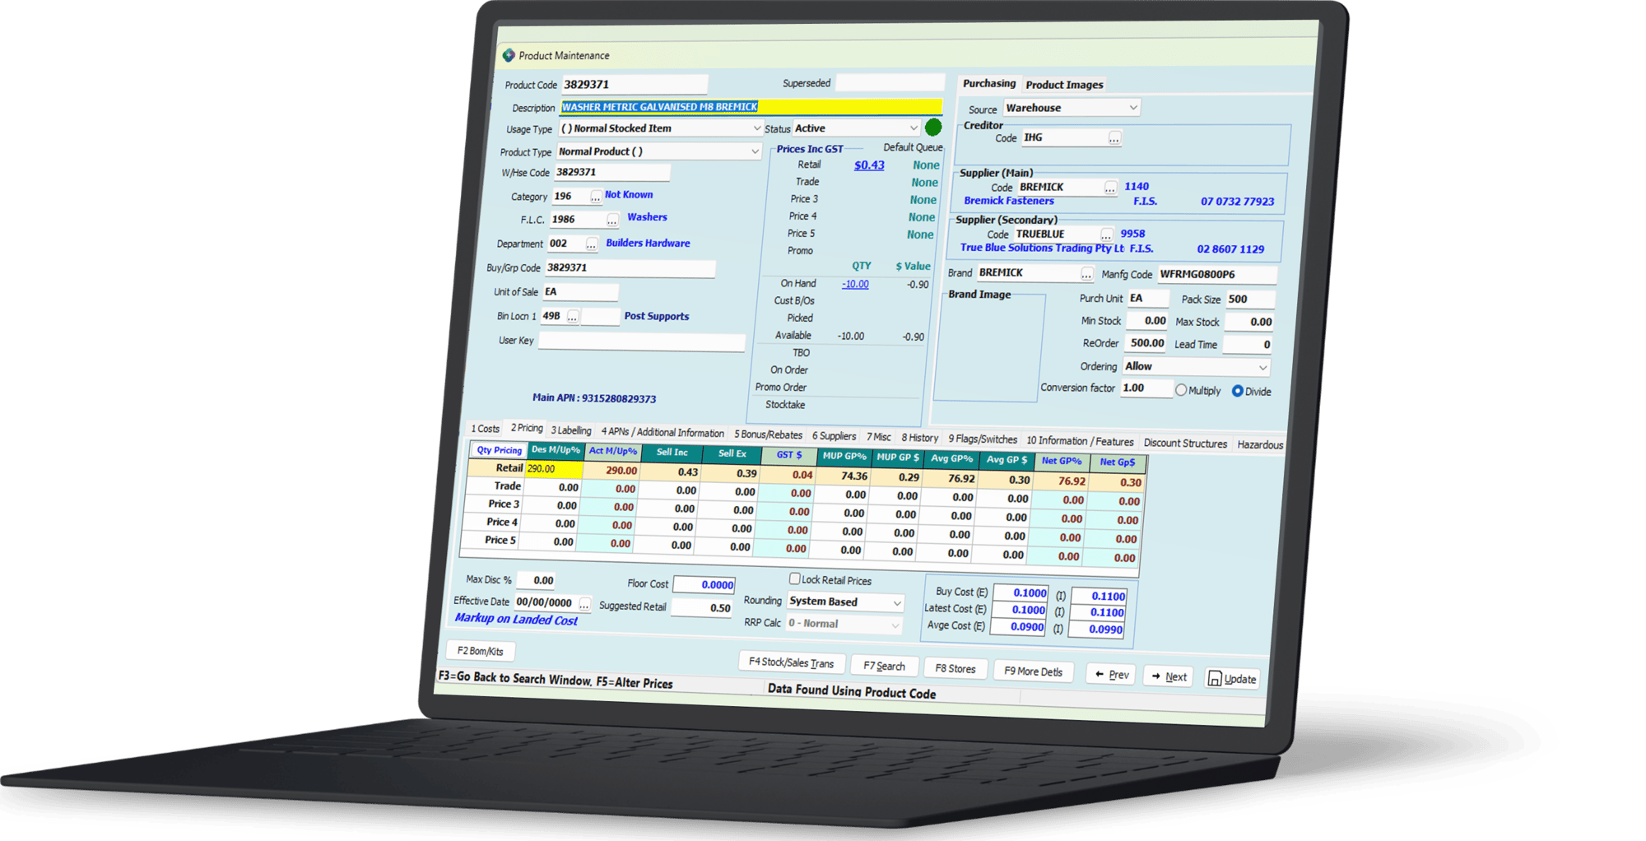This screenshot has width=1646, height=841.
Task: Open the Hazardous tab
Action: click(x=1259, y=444)
